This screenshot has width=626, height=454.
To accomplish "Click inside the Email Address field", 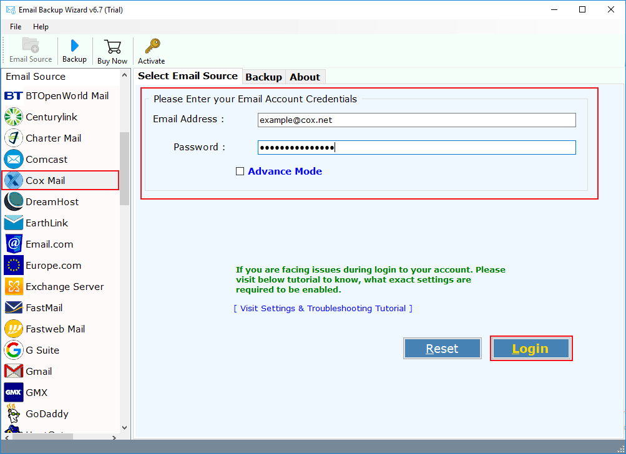I will [416, 120].
